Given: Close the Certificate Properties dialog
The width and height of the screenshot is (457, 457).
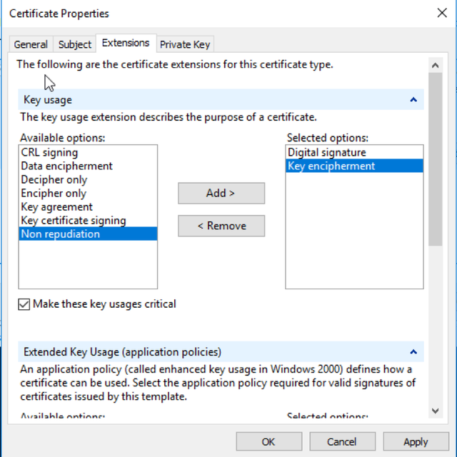Looking at the screenshot, I should pyautogui.click(x=441, y=13).
